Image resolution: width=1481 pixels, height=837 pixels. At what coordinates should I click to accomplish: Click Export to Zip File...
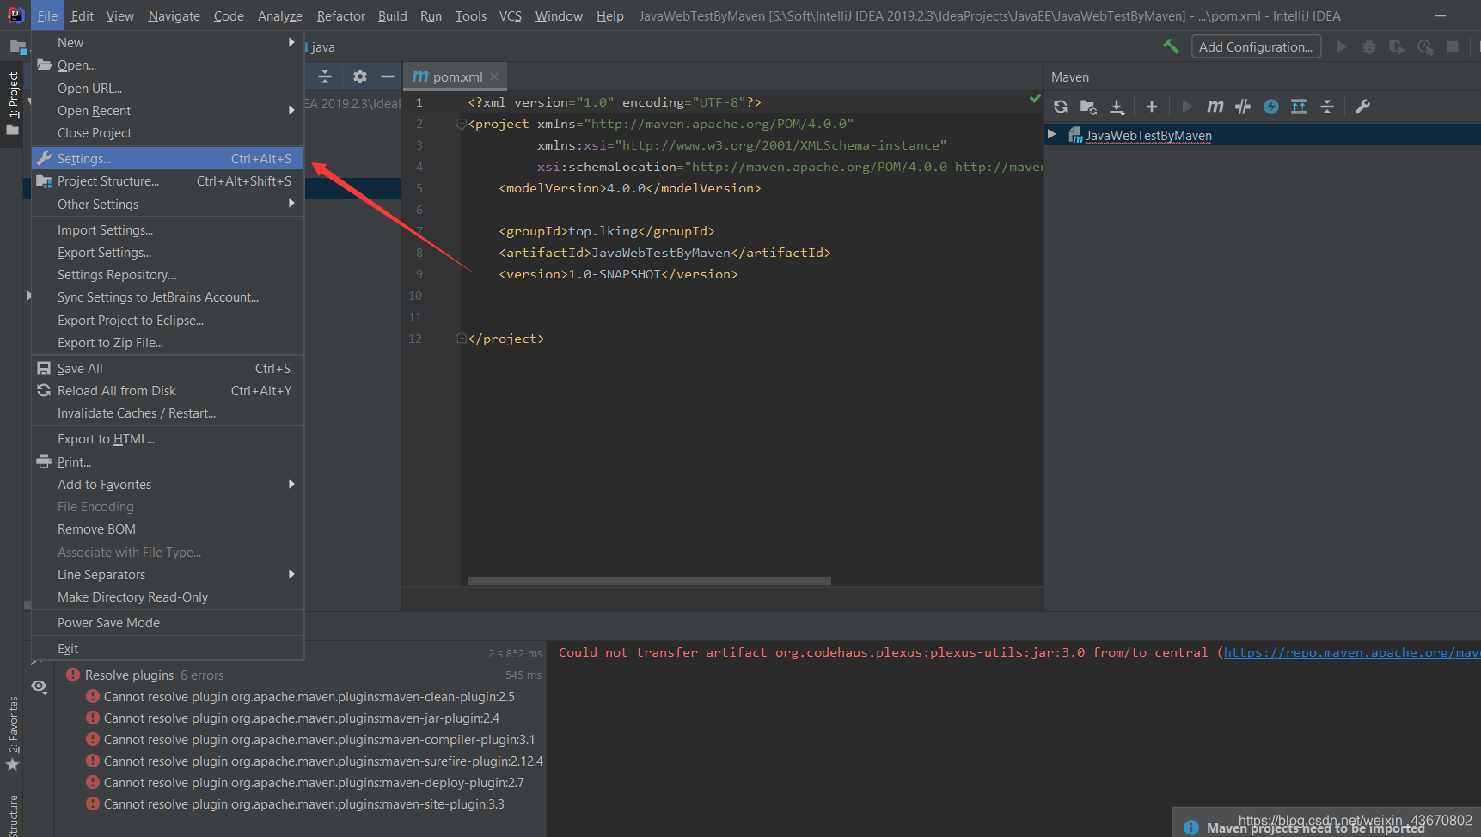pos(168,342)
